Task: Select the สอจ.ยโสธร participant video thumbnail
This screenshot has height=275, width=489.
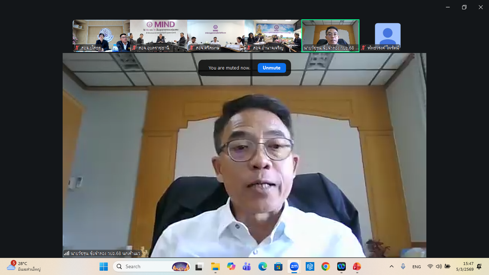Action: [x=101, y=36]
